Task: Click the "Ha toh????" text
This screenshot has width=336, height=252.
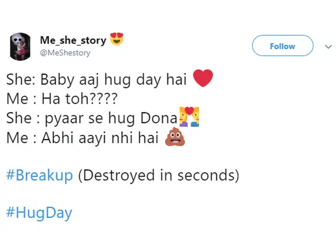Action: point(79,99)
